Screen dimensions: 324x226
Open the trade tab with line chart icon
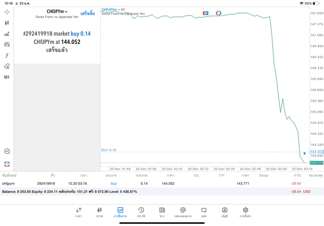click(x=120, y=212)
